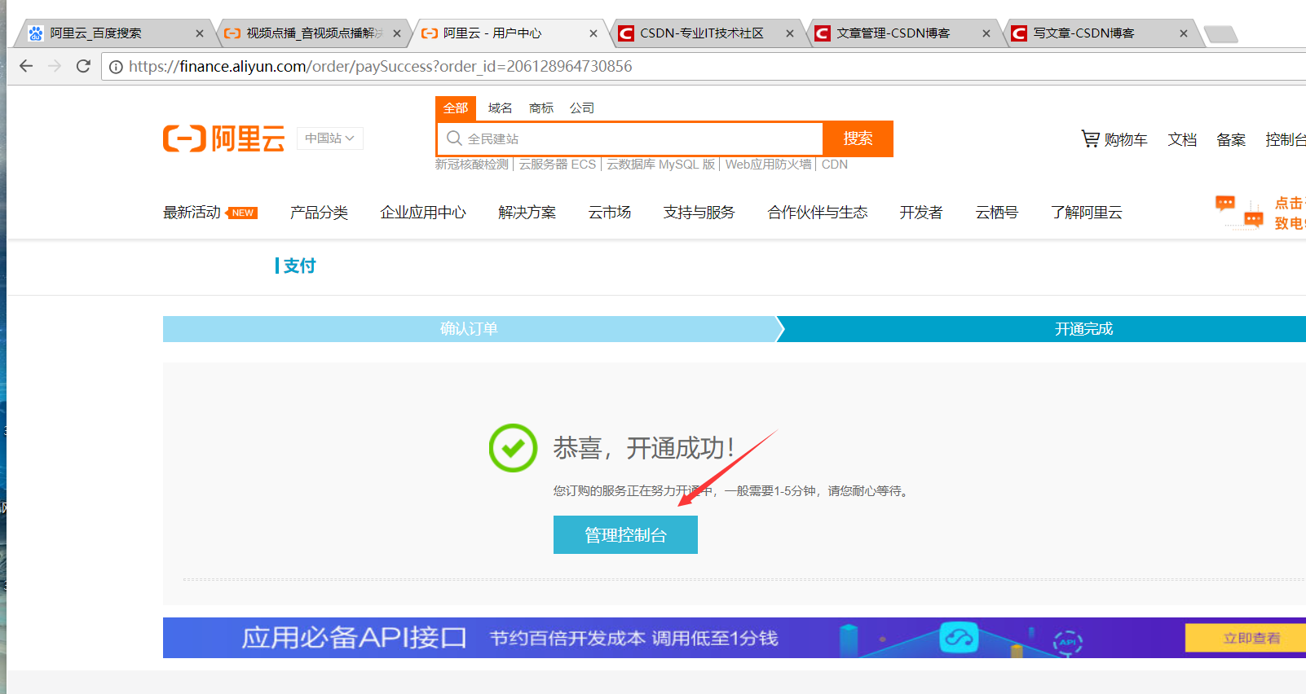Select the 全部 search category

click(x=456, y=108)
